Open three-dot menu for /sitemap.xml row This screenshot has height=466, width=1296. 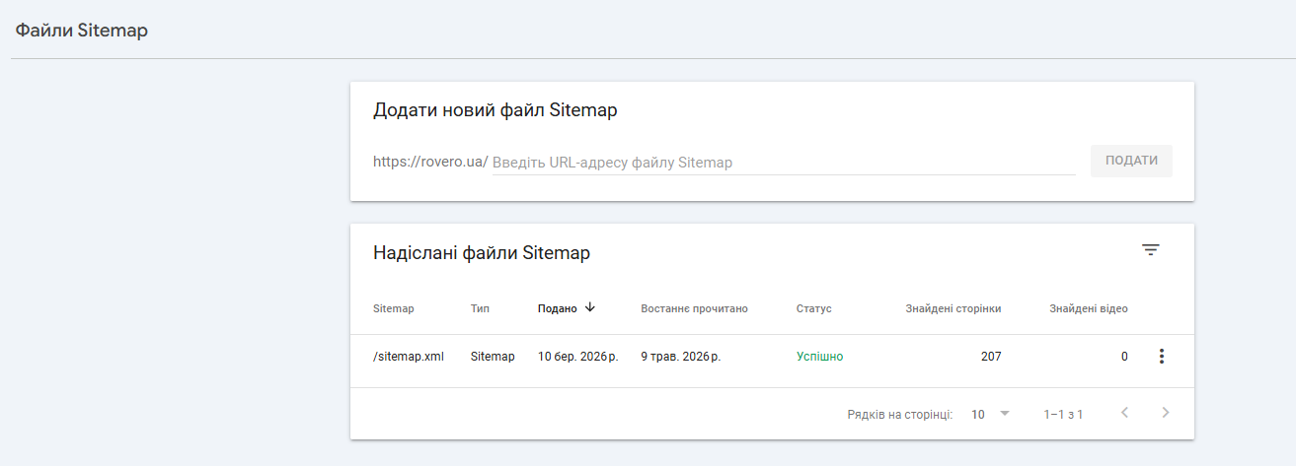pyautogui.click(x=1161, y=357)
